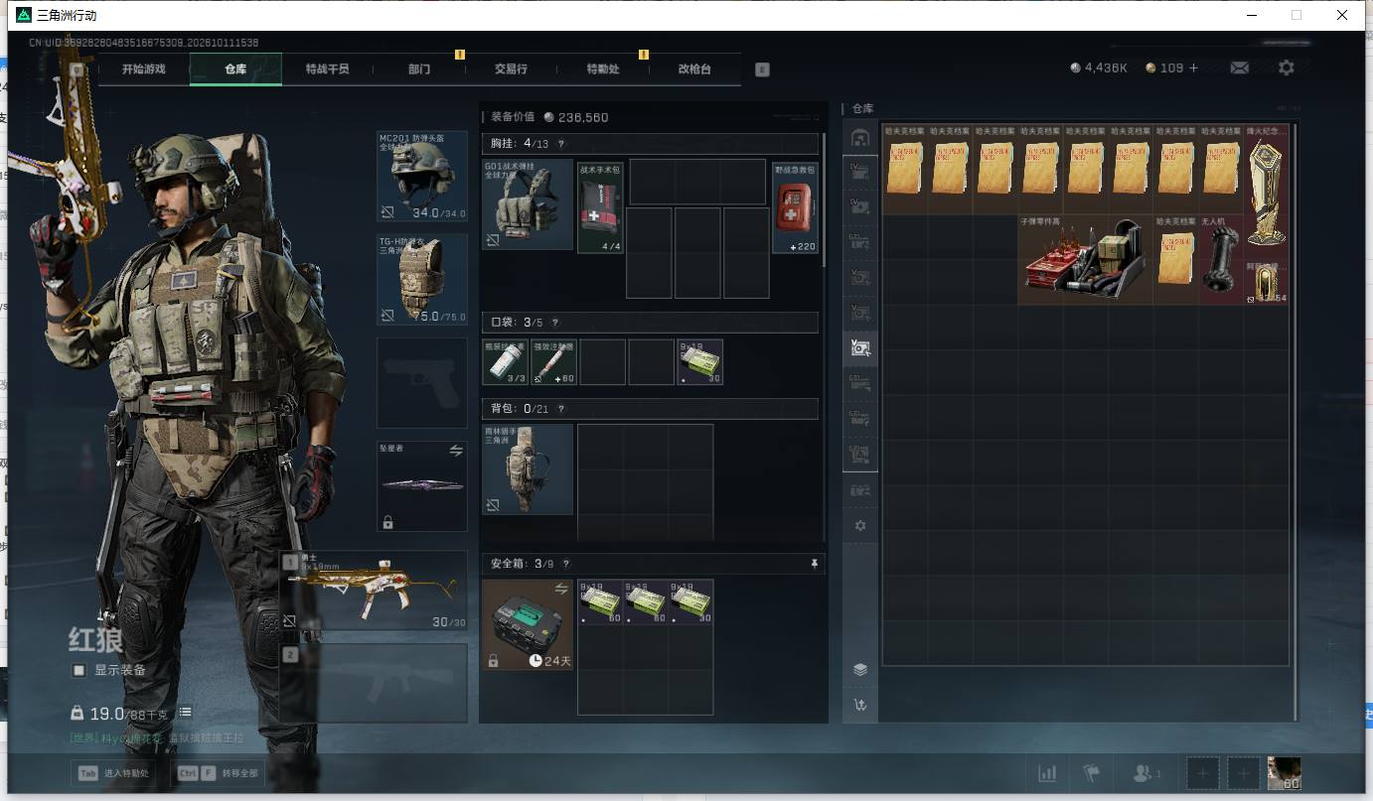Viewport: 1373px width, 801px height.
Task: Select the 子弹零件箱 item in warehouse
Action: [1085, 260]
